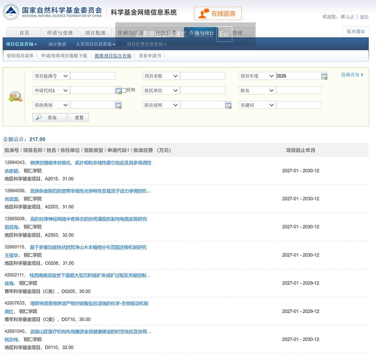The image size is (376, 354).
Task: Open project 喀斯特凋落物淋溶产物 link
Action: click(89, 303)
